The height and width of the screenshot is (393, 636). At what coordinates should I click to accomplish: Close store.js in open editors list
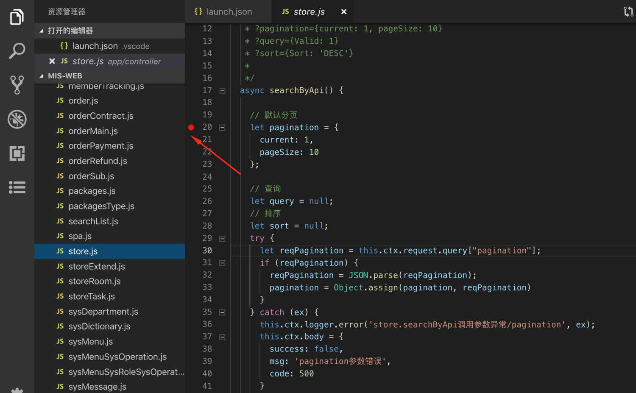tap(52, 61)
